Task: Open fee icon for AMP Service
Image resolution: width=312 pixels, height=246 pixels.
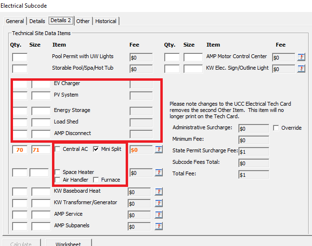Action: (158, 215)
